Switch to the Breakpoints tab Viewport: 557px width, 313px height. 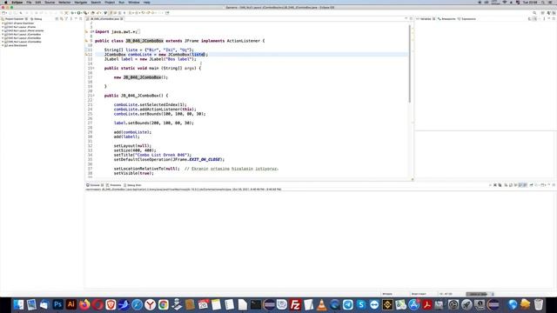(x=446, y=19)
